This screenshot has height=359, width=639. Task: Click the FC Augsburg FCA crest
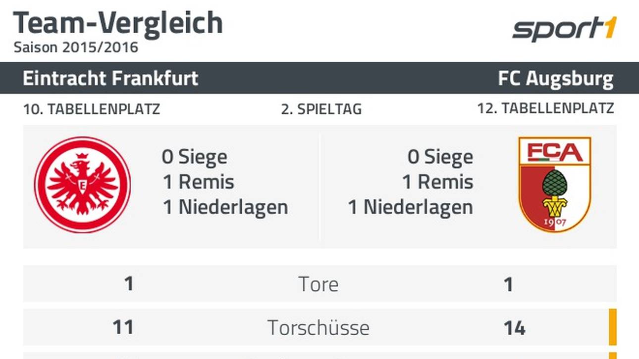coord(555,184)
